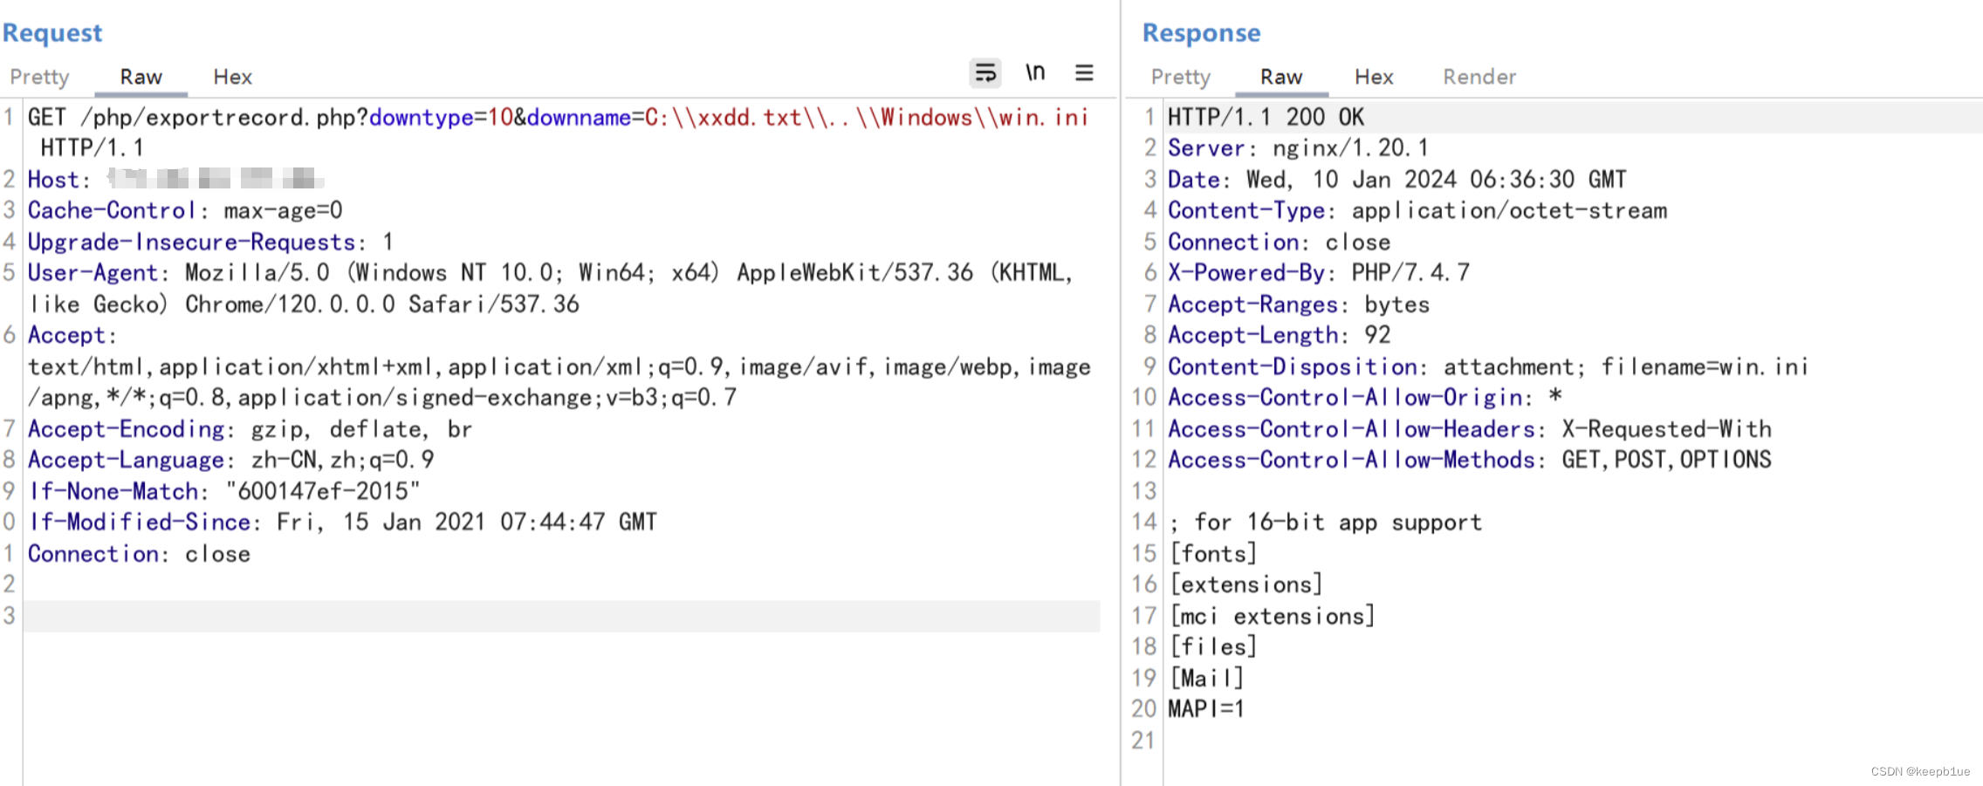Click the Accept-Length: 92 header
The image size is (1983, 786).
(1279, 335)
